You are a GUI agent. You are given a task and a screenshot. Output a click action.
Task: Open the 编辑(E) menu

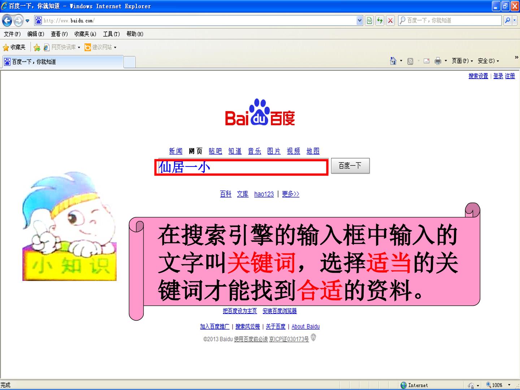pos(36,34)
